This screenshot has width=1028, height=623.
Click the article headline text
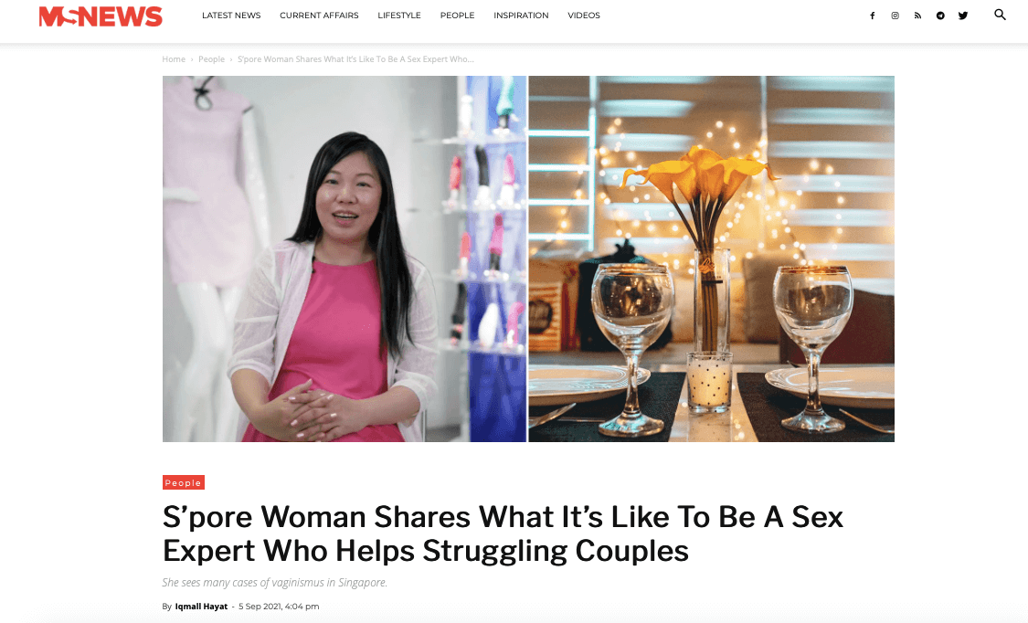[x=503, y=533]
